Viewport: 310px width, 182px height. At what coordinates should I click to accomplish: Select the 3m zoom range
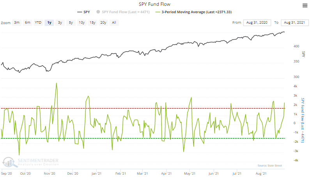17,23
